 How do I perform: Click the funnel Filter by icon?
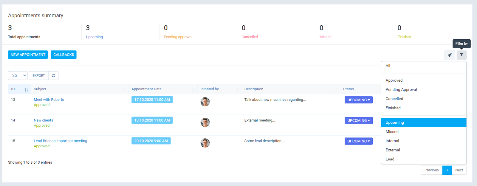click(461, 55)
